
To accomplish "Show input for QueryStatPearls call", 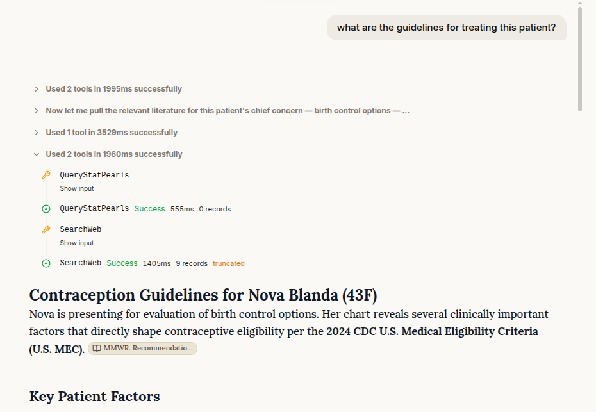I will click(x=77, y=188).
